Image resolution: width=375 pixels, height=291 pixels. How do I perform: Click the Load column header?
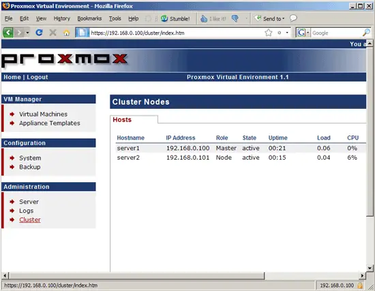324,137
